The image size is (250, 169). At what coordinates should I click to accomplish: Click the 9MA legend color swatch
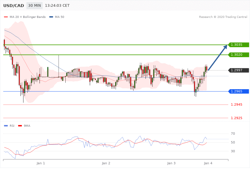tap(20, 126)
